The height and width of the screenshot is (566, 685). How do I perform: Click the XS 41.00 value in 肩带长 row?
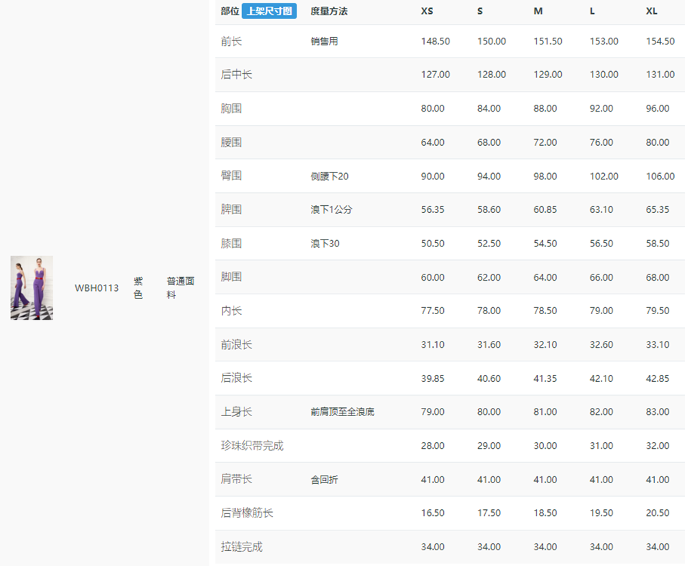point(433,480)
